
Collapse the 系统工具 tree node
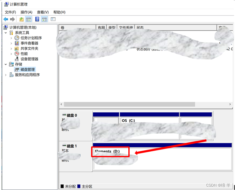coord(6,33)
